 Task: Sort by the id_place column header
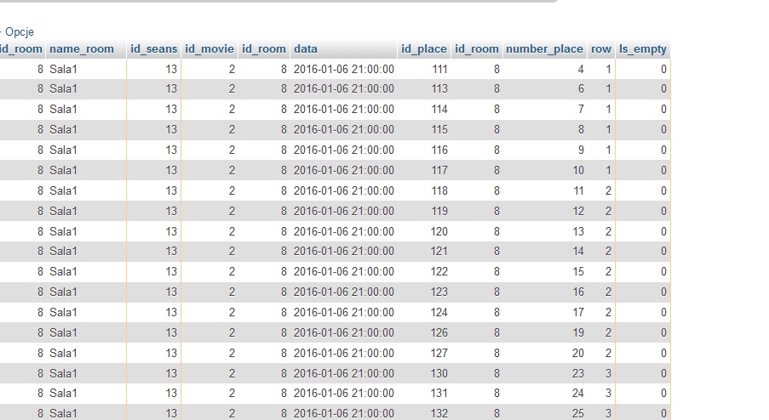424,49
